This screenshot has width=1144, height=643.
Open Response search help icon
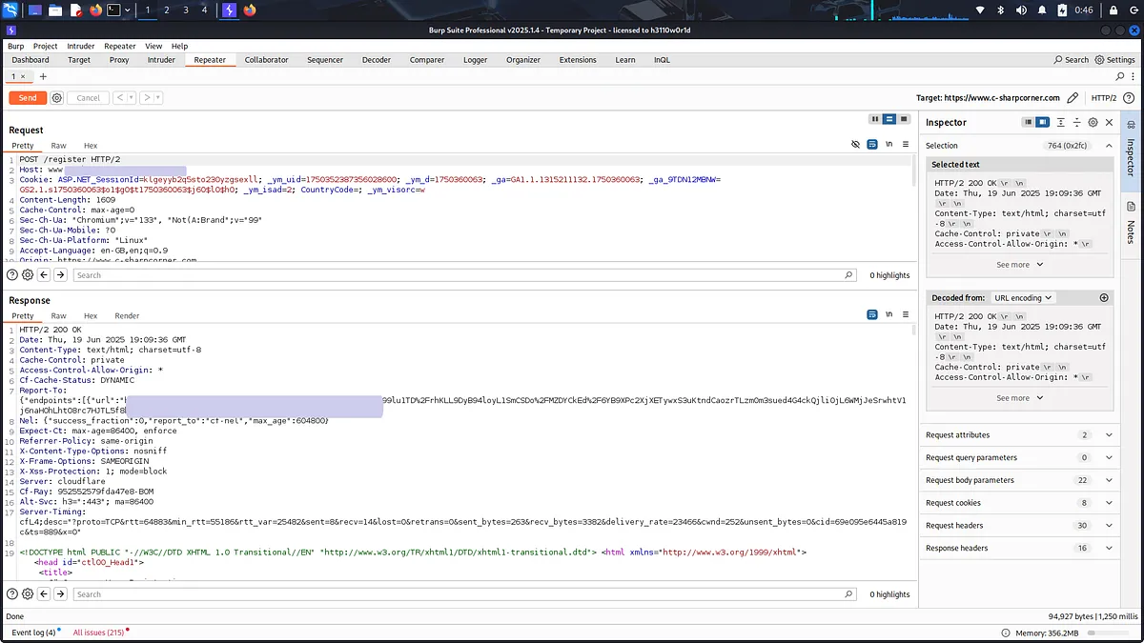point(12,593)
